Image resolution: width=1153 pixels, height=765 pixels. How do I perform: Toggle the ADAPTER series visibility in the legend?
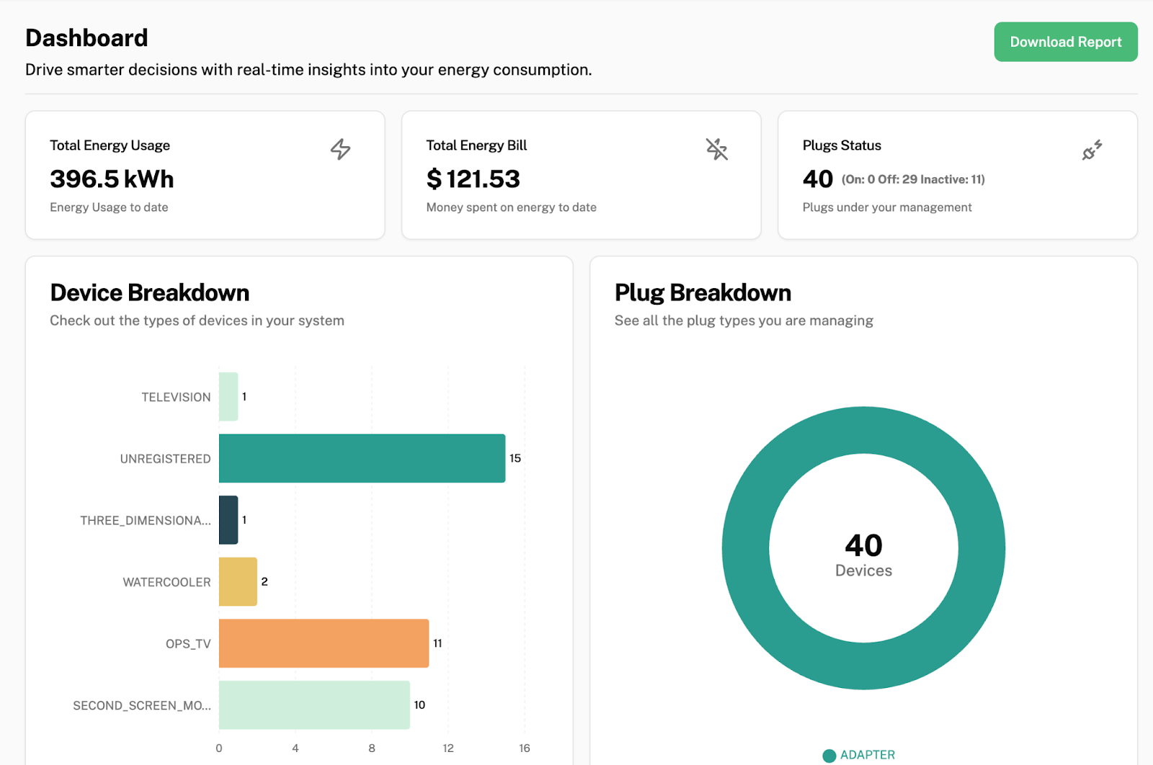pyautogui.click(x=862, y=755)
